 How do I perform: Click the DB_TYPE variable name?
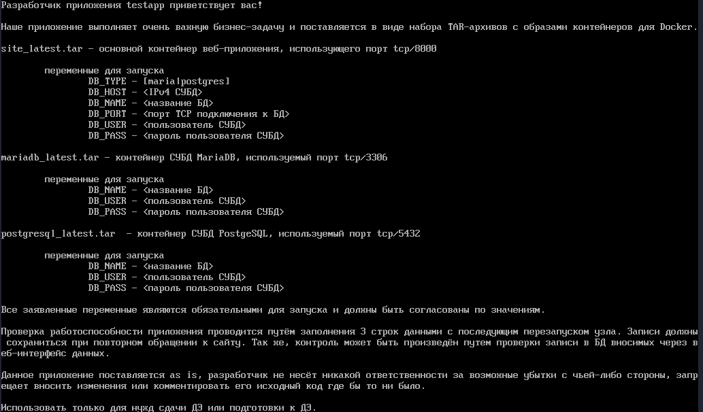pyautogui.click(x=107, y=82)
